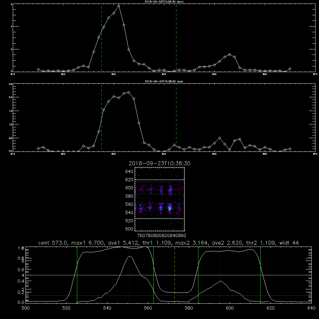
Task: Click the second green dashed line in the dawn plot
Action: (176, 38)
